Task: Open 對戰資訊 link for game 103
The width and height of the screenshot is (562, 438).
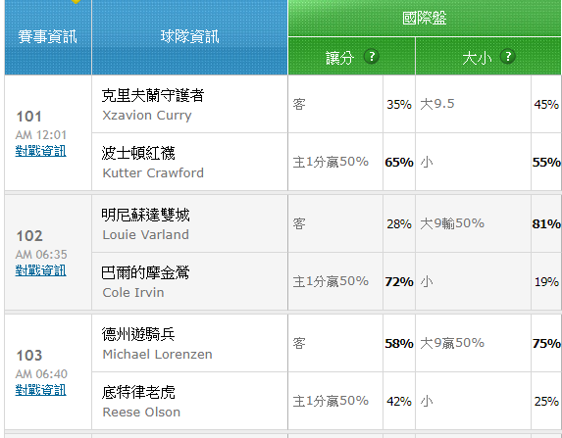Action: tap(40, 390)
